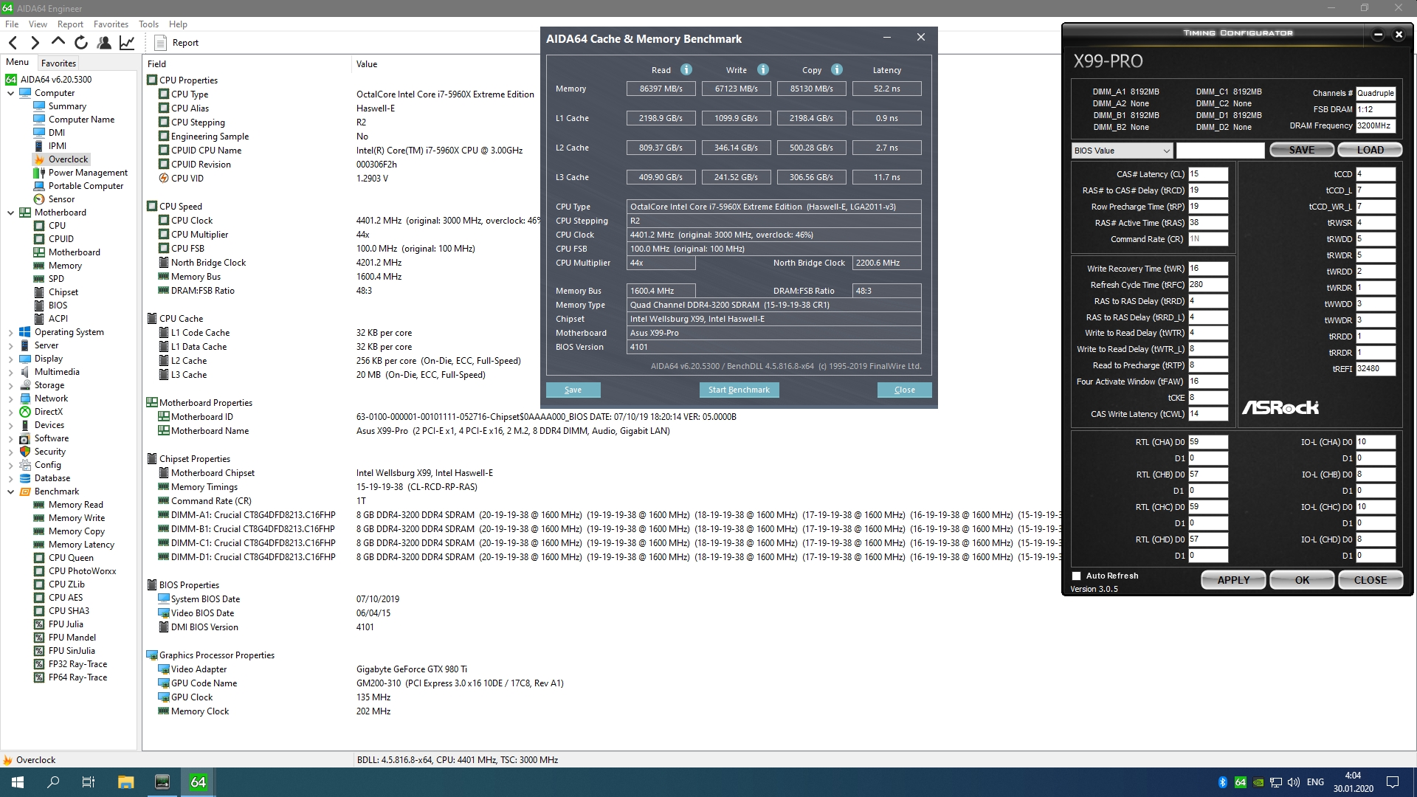Image resolution: width=1417 pixels, height=797 pixels.
Task: Click the Refresh icon in AIDA64 toolbar
Action: 81,43
